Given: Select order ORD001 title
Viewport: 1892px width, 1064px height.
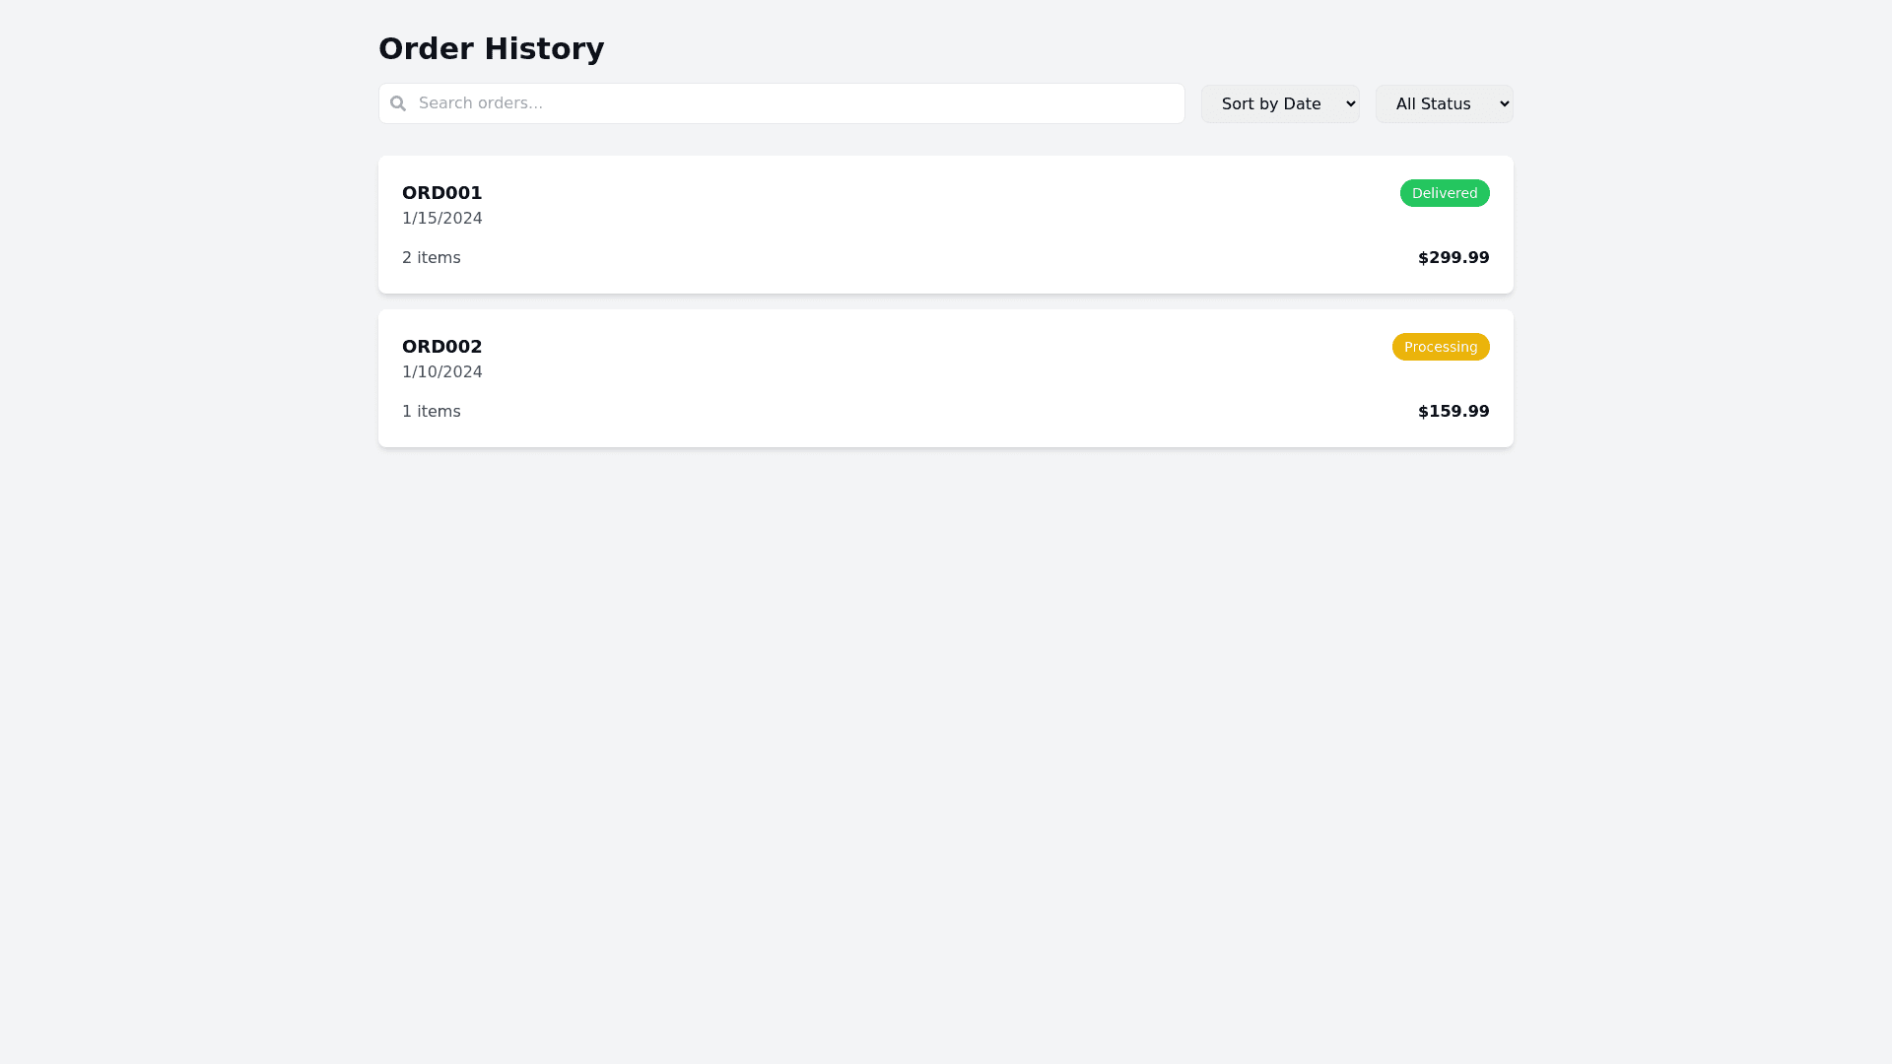Looking at the screenshot, I should 441,193.
